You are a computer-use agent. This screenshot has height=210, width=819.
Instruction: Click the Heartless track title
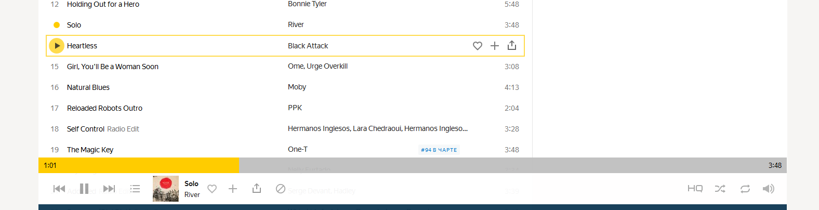coord(82,46)
